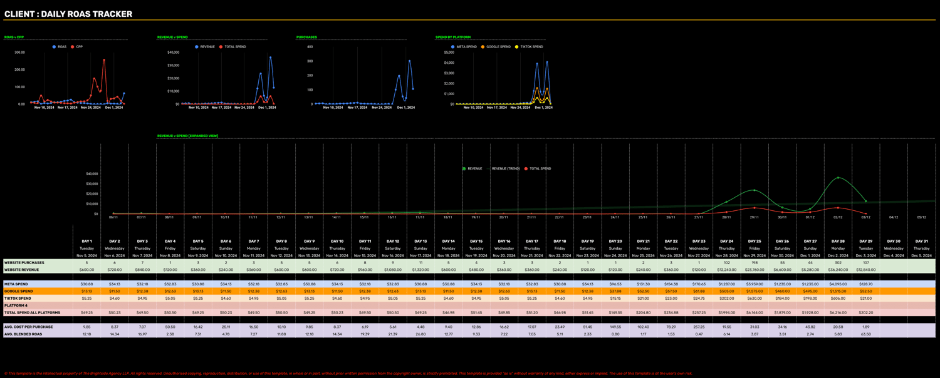Image resolution: width=940 pixels, height=378 pixels.
Task: Click the '$1,575.00' Google spend cell
Action: (x=755, y=291)
